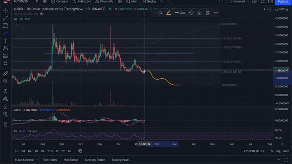Delete the selected drawing
Viewport: 292px width, 164px height.
pyautogui.click(x=208, y=13)
